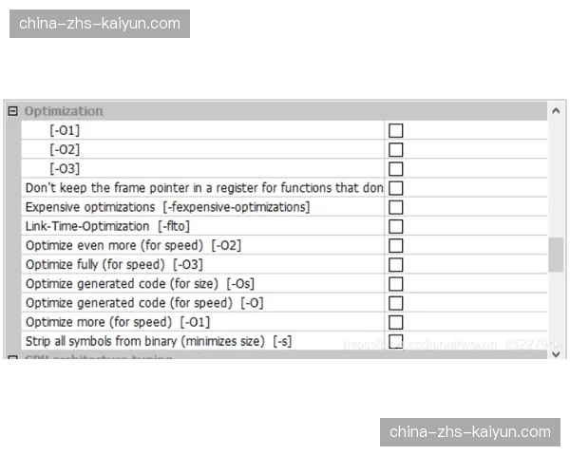Toggle Strip all symbols from binary [-s]
Viewport: 570px width, 456px height.
point(396,341)
